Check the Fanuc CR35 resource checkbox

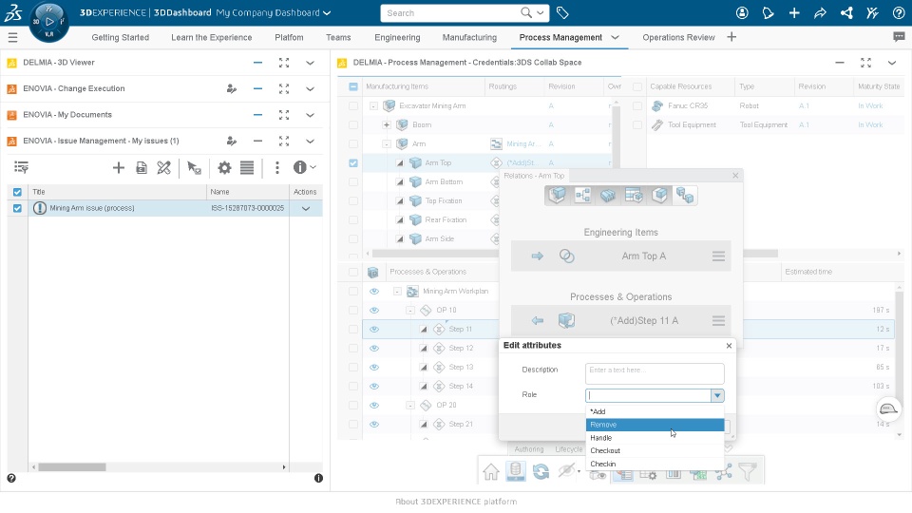[x=637, y=105]
